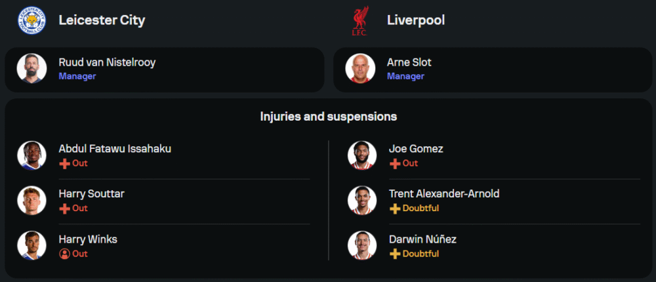Click the Leicester City club crest
The width and height of the screenshot is (656, 282).
[31, 20]
